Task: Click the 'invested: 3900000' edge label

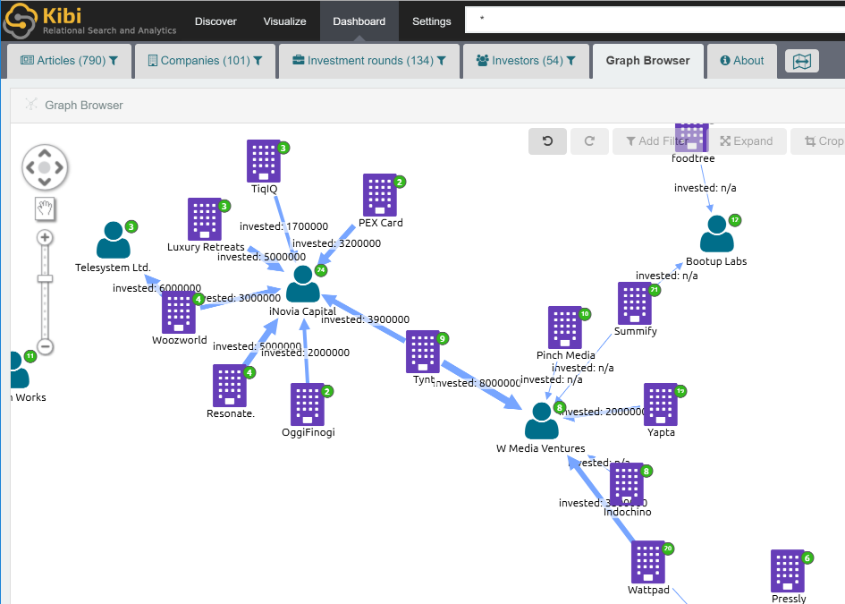Action: [366, 319]
